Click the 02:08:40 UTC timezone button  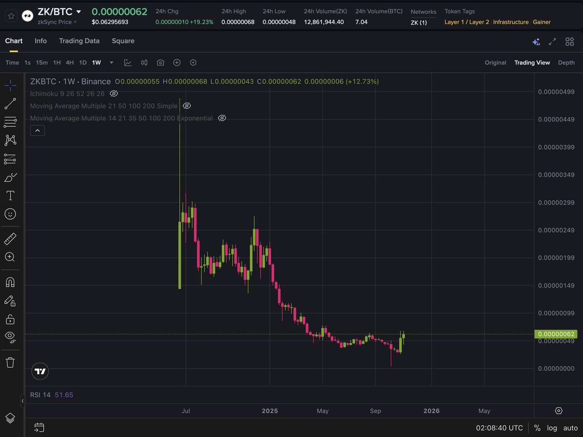click(499, 428)
